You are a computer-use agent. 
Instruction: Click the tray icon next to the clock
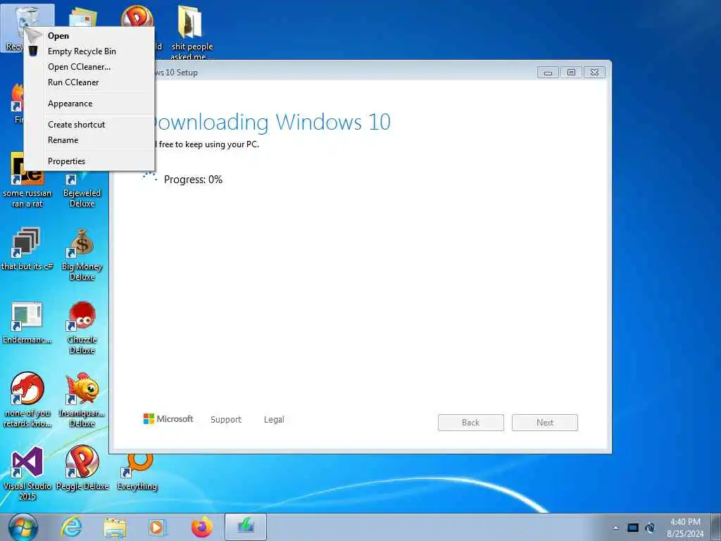(650, 528)
